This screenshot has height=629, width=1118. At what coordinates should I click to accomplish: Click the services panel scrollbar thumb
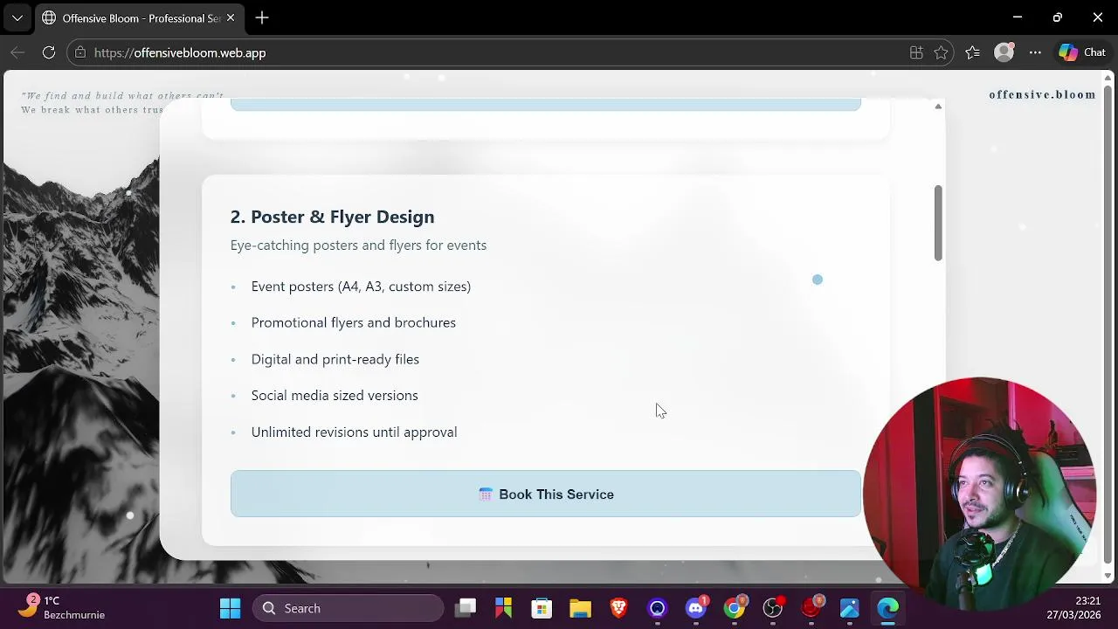[938, 223]
